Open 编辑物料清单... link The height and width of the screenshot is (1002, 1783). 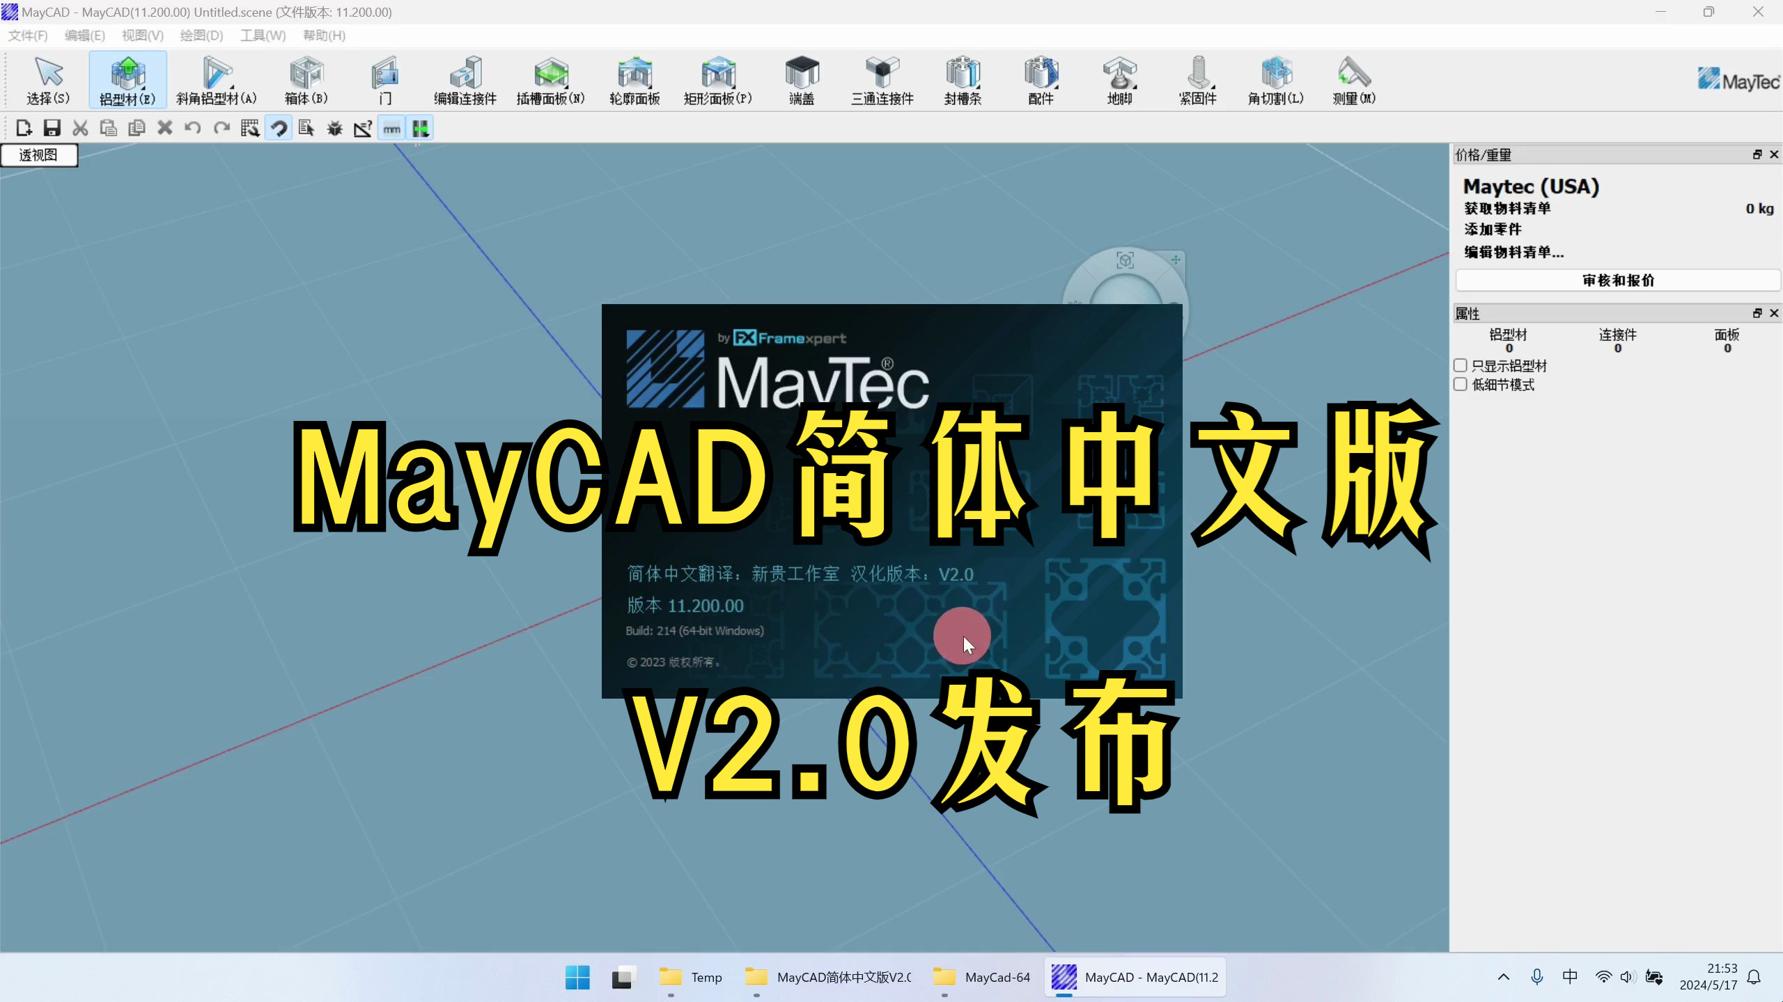(x=1513, y=252)
